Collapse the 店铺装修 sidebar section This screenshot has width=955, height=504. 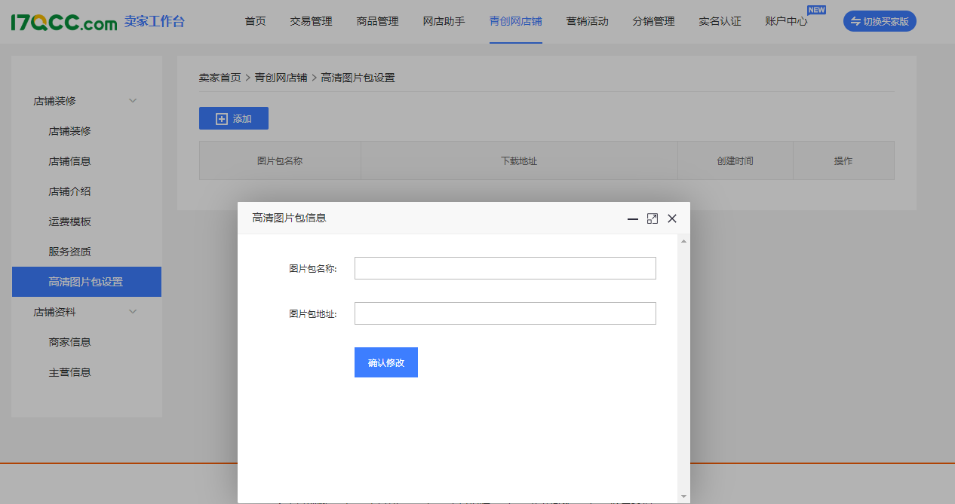[133, 101]
